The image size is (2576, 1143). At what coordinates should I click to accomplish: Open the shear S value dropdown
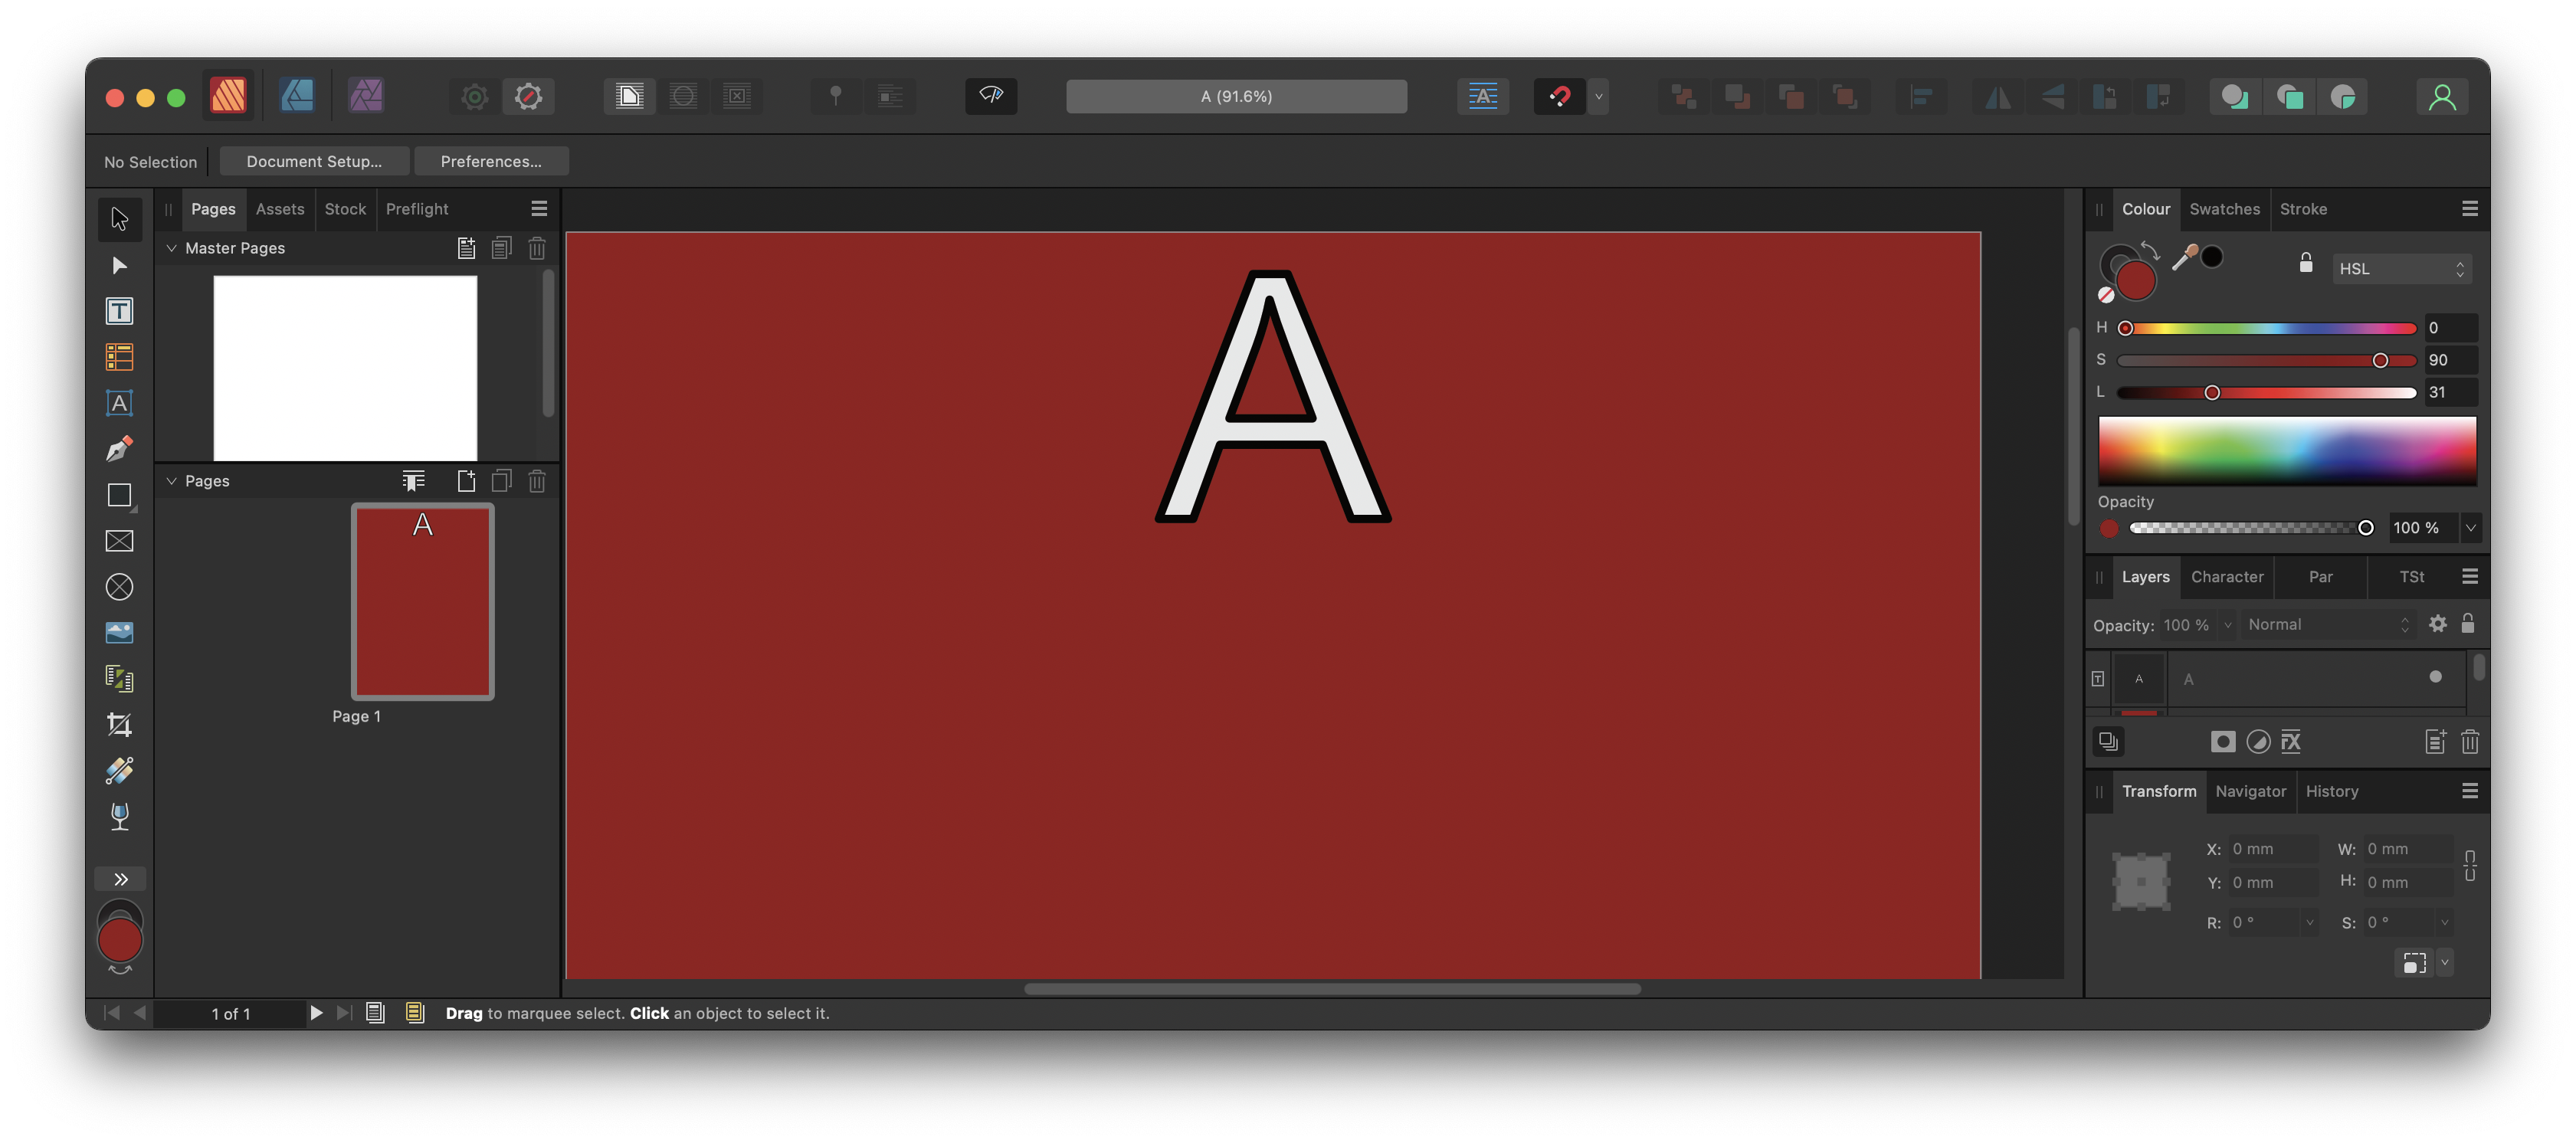coord(2444,922)
